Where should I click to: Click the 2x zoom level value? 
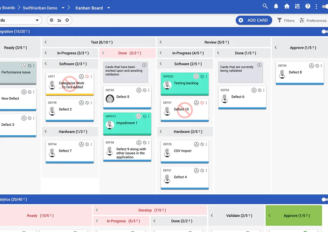pos(59,21)
